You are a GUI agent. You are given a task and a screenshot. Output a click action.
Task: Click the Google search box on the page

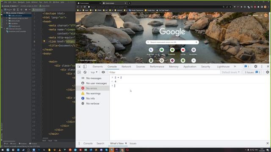[172, 42]
